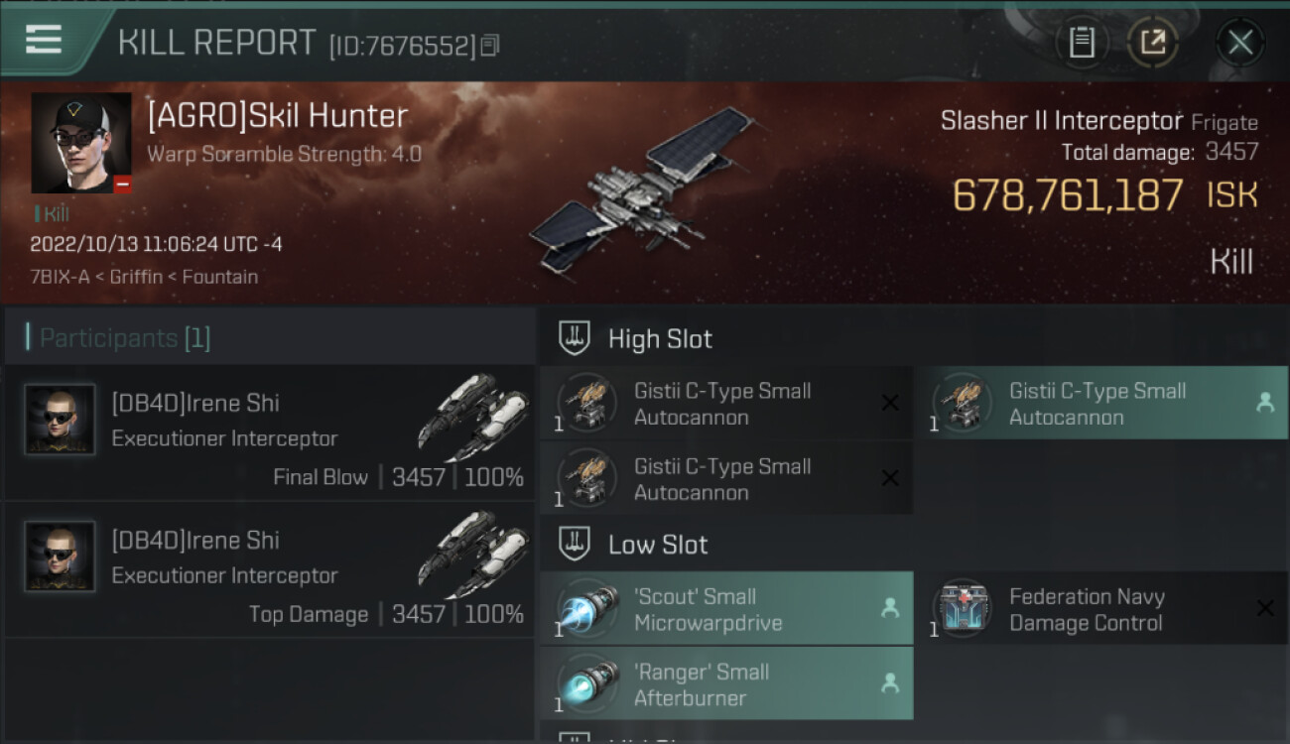1290x744 pixels.
Task: Click the share export icon
Action: [1152, 42]
